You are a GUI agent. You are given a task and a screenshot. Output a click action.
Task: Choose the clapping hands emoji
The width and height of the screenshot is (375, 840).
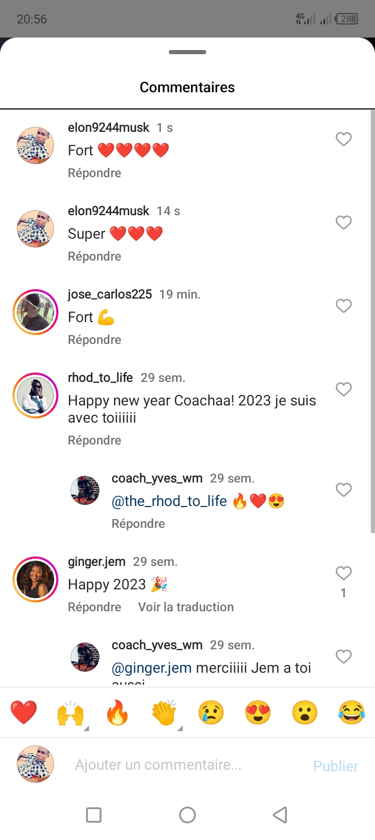(164, 713)
